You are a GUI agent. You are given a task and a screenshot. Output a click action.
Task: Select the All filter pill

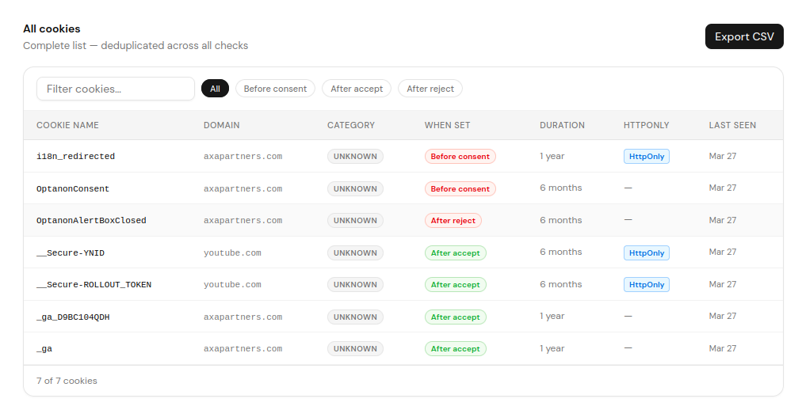[x=215, y=89]
